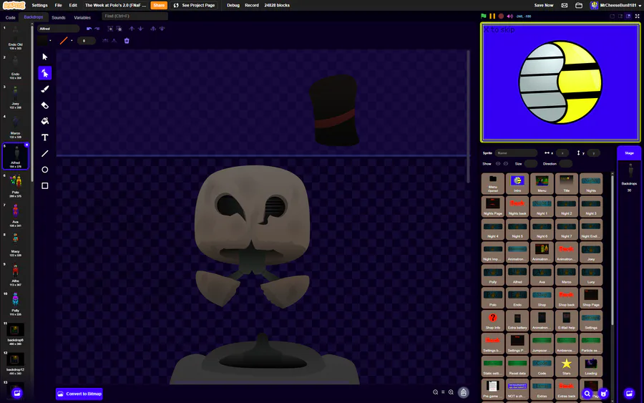The height and width of the screenshot is (403, 644).
Task: Click the Find (Ctrl+F) search box
Action: 135,16
